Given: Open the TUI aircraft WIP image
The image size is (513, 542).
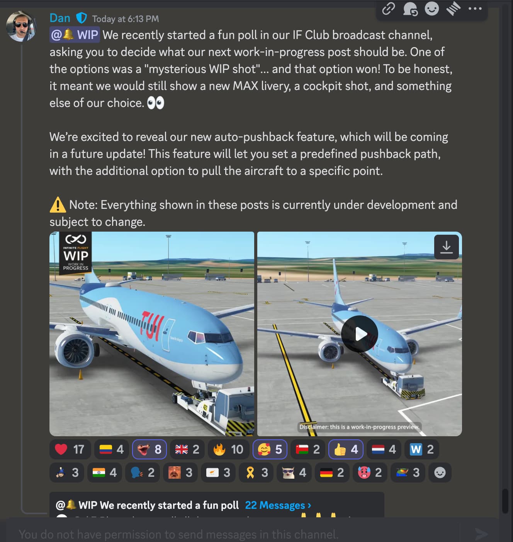Looking at the screenshot, I should pos(152,334).
